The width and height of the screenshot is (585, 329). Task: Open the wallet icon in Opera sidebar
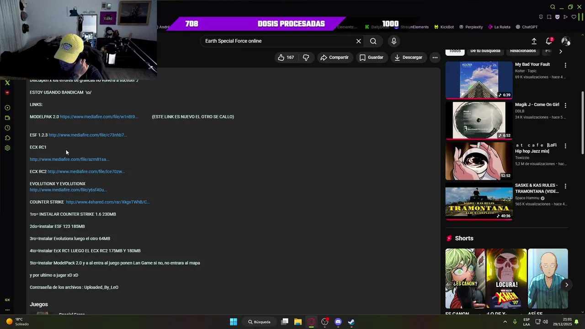[x=7, y=118]
